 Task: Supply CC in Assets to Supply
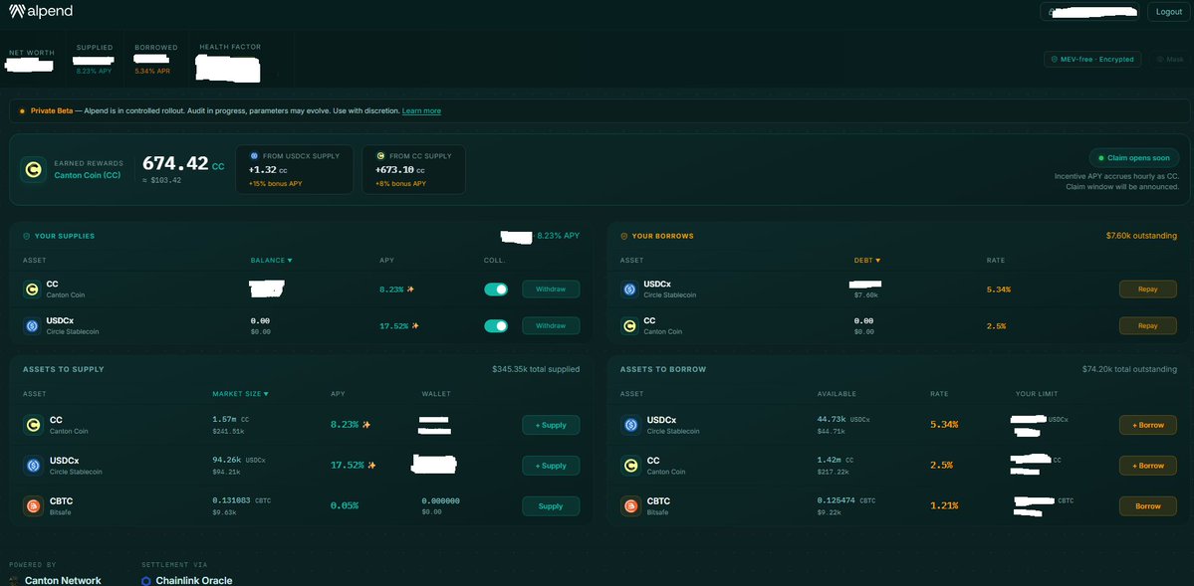(x=551, y=425)
